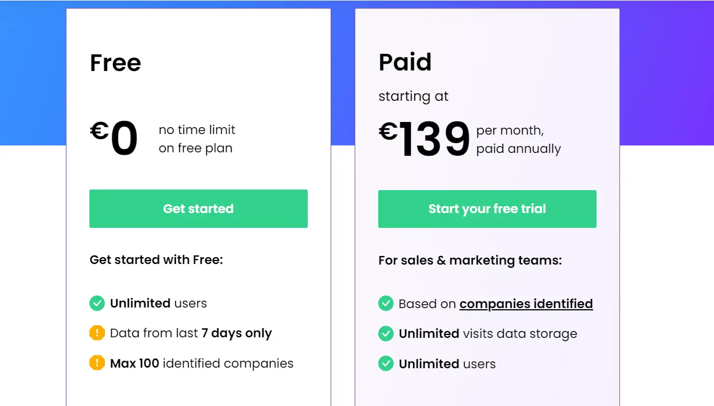Click the Data from last 7 days only text
The image size is (714, 406).
pos(190,333)
